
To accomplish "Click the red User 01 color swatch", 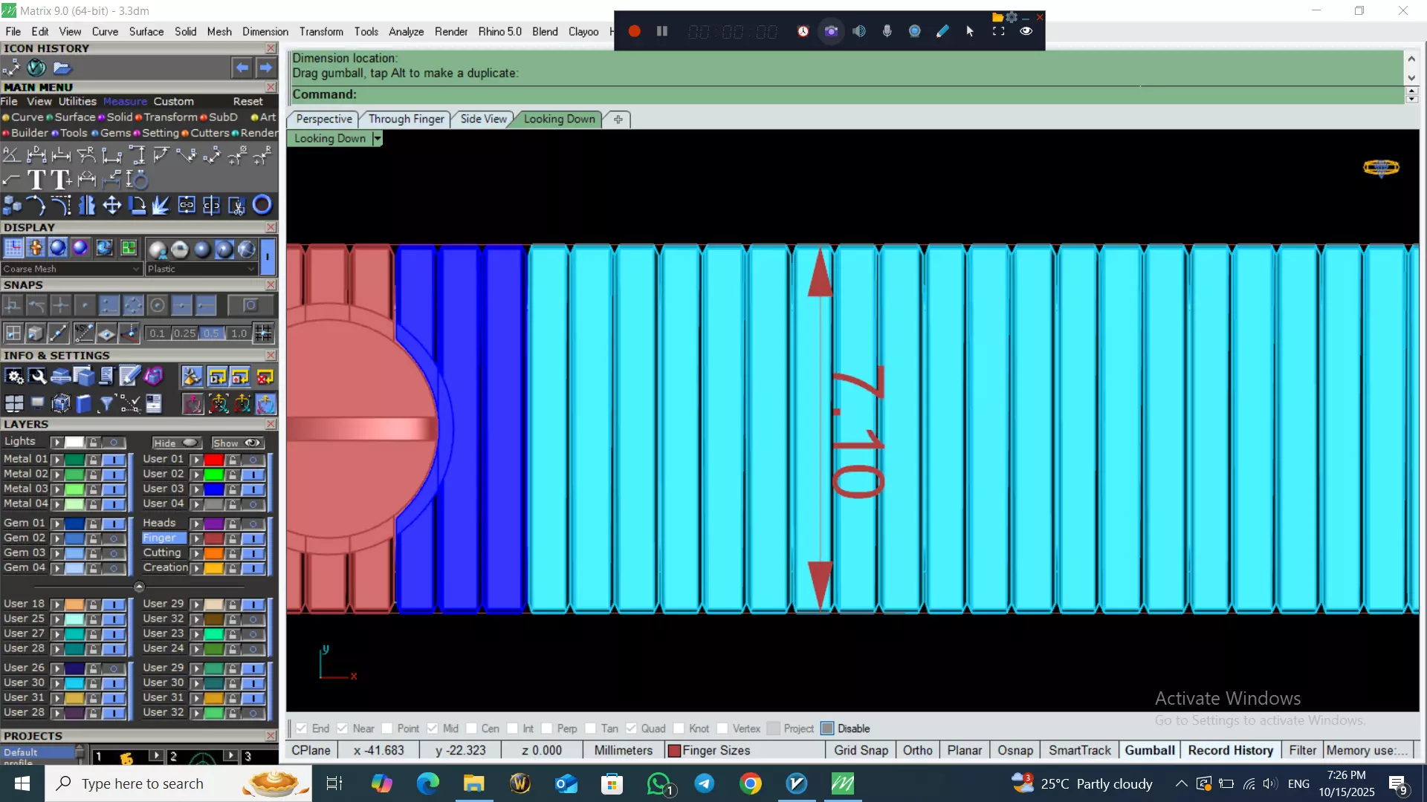I will tap(214, 460).
